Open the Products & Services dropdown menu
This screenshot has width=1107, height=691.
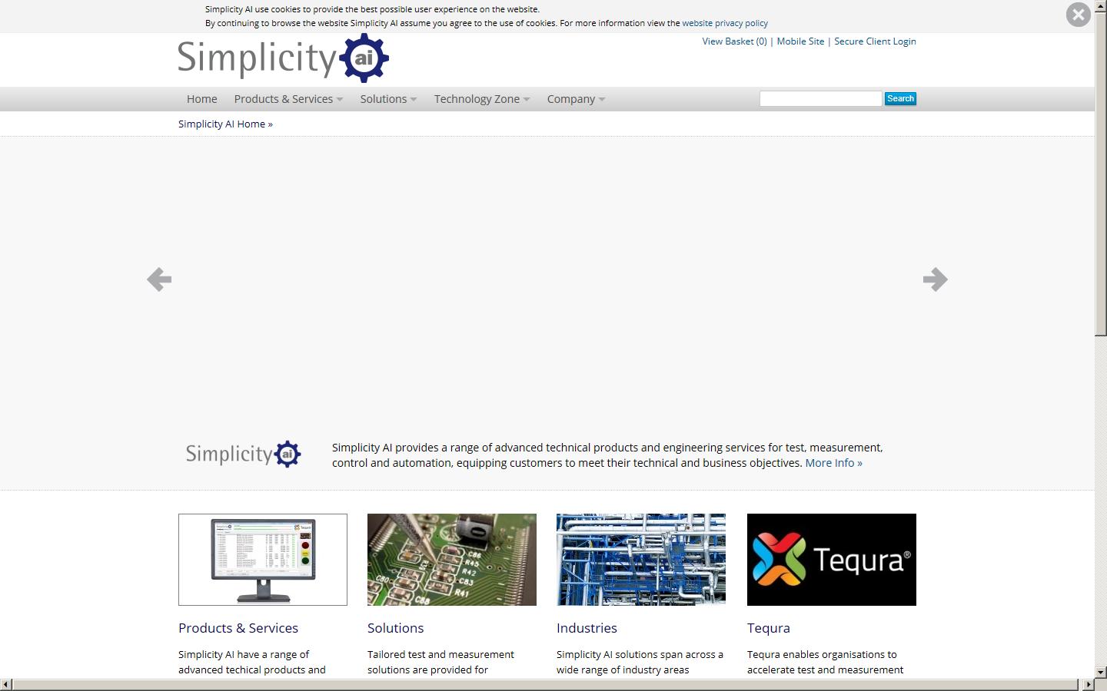pyautogui.click(x=284, y=98)
